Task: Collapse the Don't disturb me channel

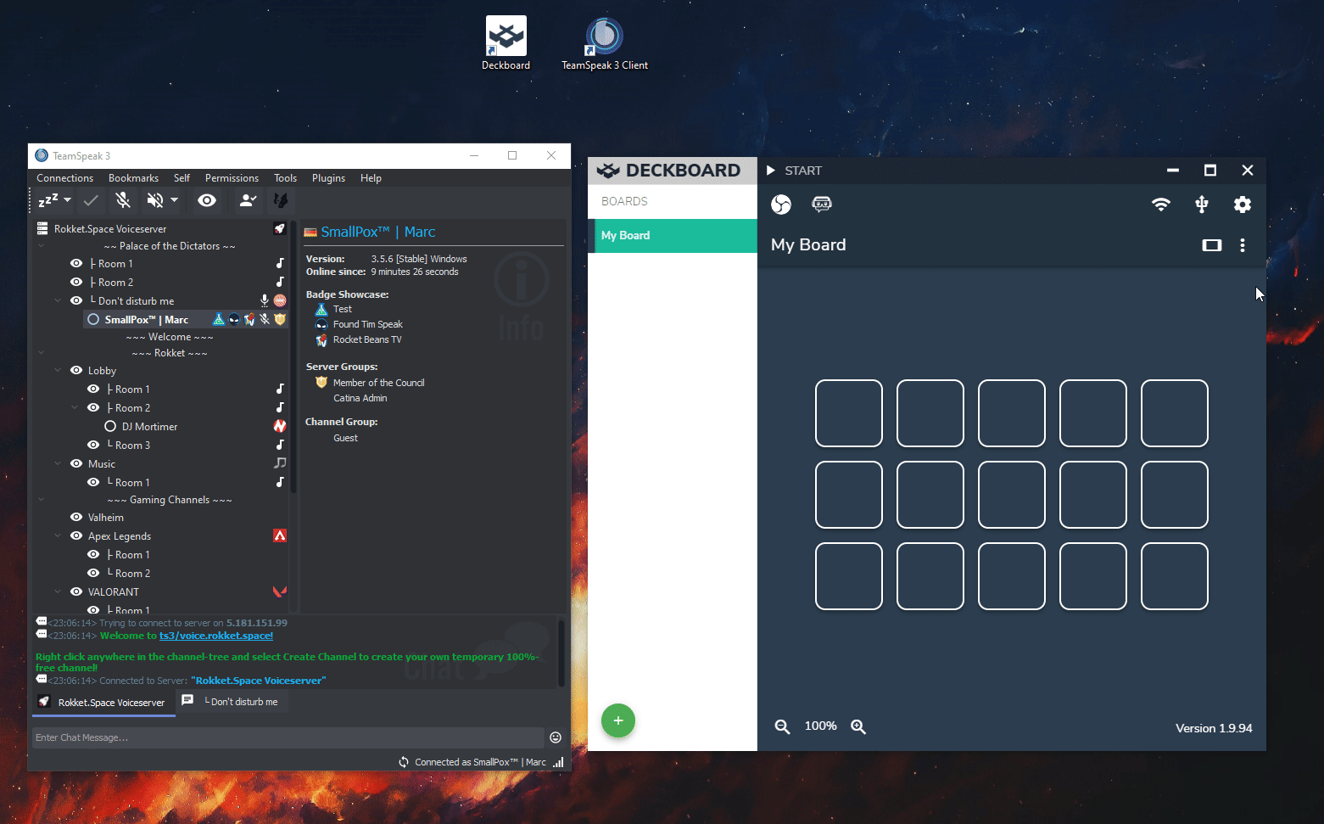Action: tap(58, 300)
